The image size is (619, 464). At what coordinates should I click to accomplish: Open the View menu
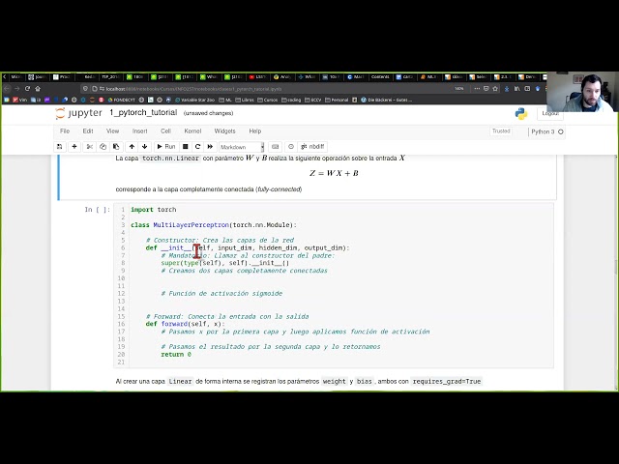pos(112,131)
